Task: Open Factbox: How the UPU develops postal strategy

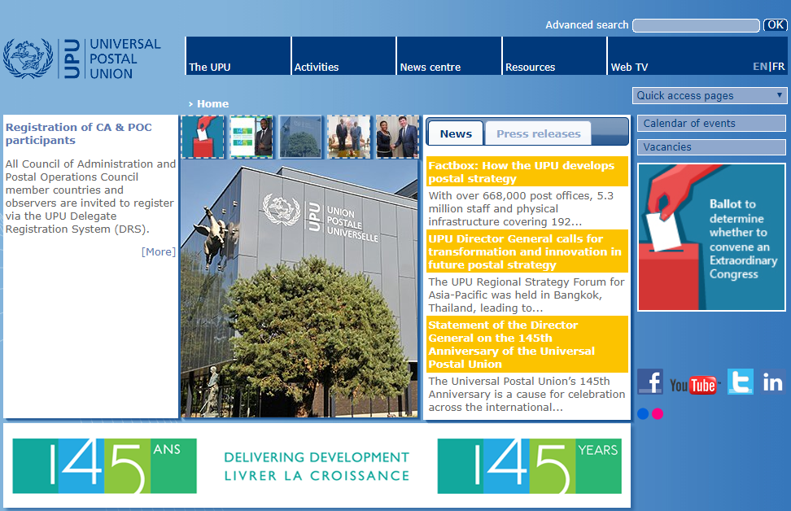Action: pyautogui.click(x=527, y=172)
